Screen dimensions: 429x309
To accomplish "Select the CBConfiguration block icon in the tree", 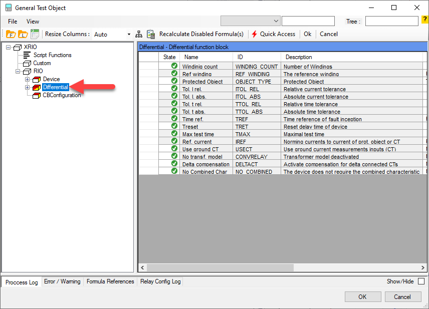I will click(x=36, y=95).
